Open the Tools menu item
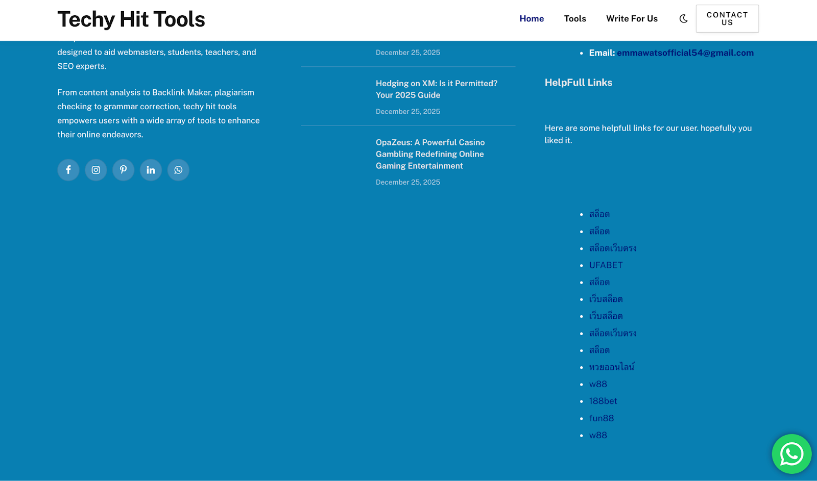The height and width of the screenshot is (481, 817). pyautogui.click(x=574, y=19)
